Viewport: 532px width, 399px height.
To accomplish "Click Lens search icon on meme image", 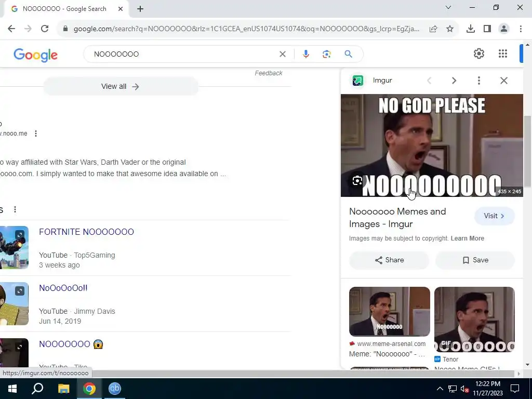I will click(357, 181).
